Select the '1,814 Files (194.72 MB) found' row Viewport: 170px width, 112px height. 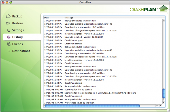click(103, 93)
